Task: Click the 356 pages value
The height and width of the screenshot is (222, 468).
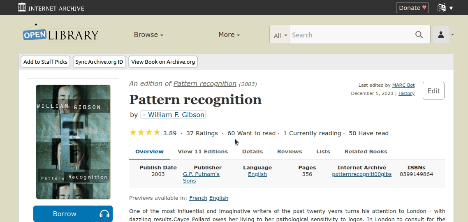Action: coord(307,174)
